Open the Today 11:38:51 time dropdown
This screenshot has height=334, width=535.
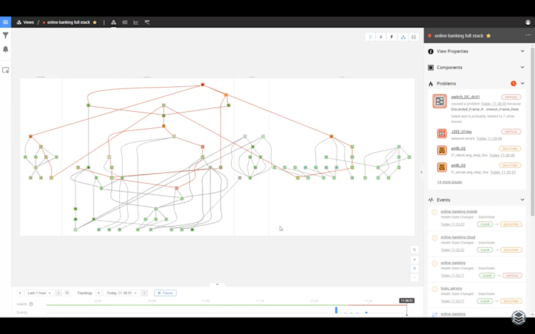click(121, 293)
